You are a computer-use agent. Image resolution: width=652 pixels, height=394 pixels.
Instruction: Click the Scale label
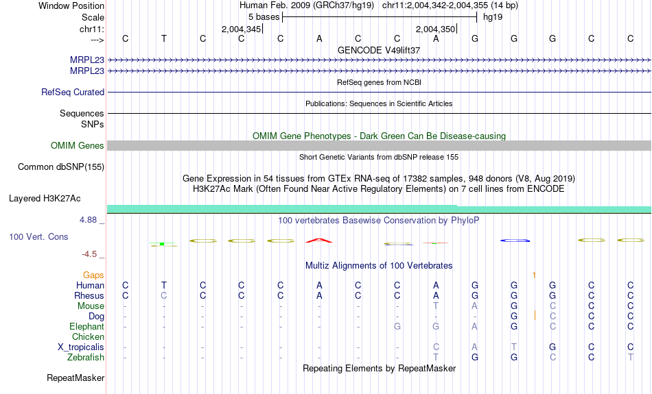pos(93,17)
